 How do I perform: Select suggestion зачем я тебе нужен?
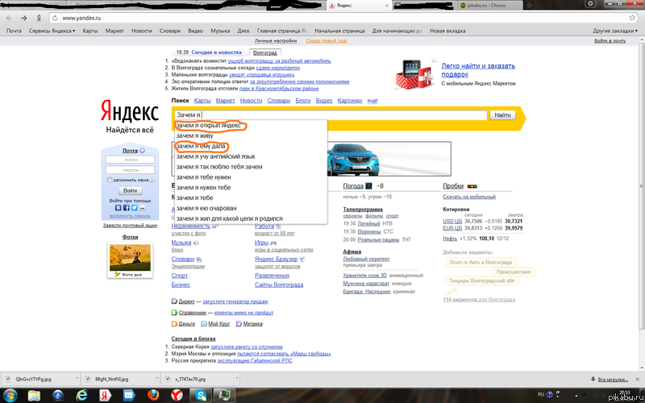click(251, 177)
